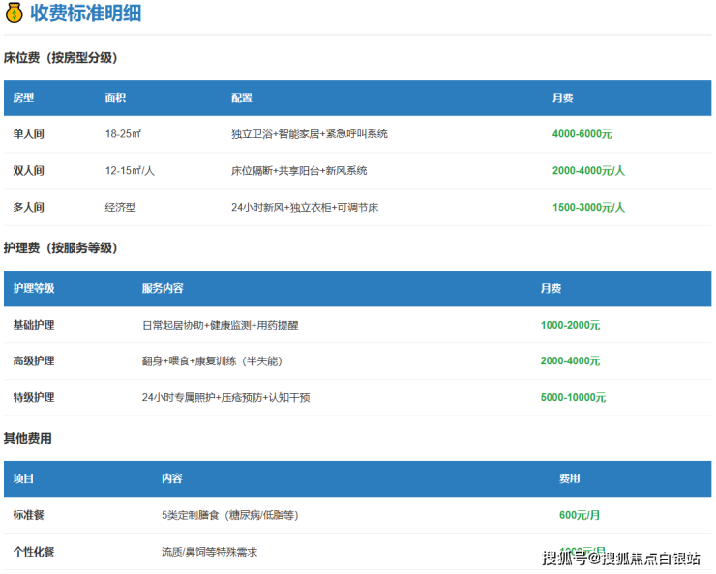Click the 床位费（按房型分级）section title
Viewport: 716px width, 574px height.
tap(60, 58)
